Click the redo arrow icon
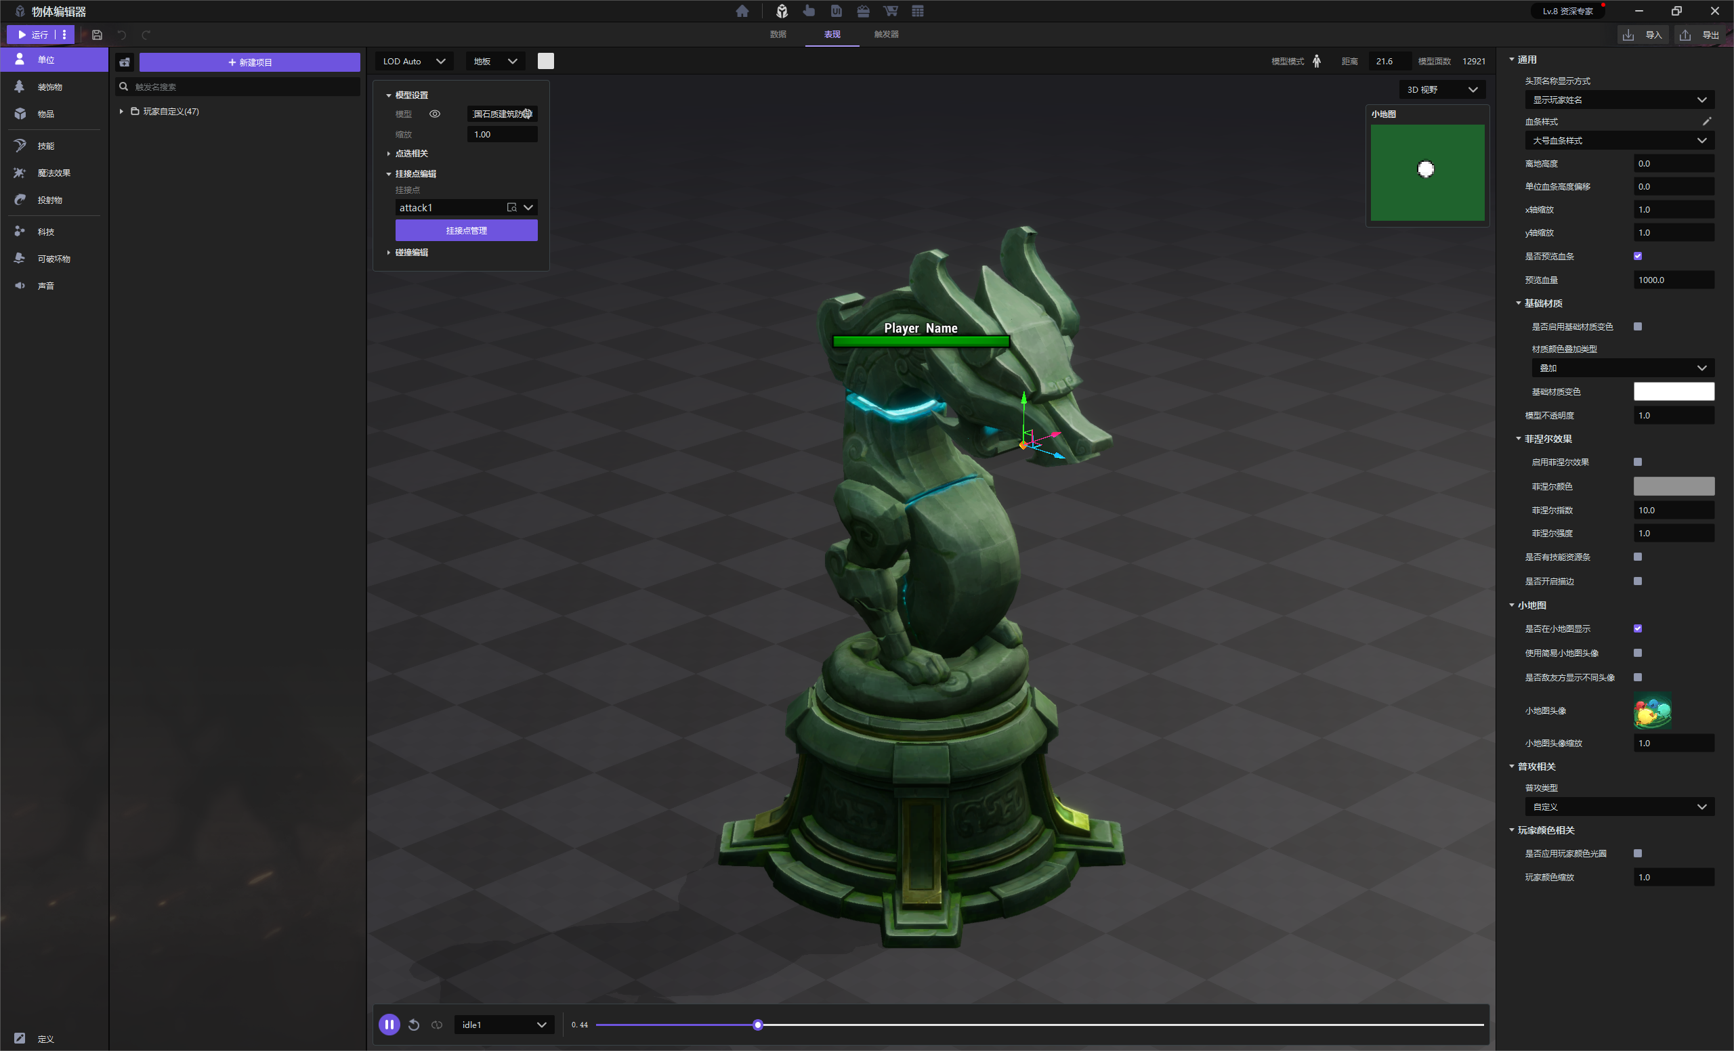 tap(146, 35)
